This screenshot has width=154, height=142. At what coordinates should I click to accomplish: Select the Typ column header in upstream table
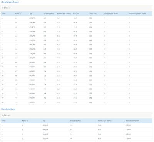(x=44, y=121)
